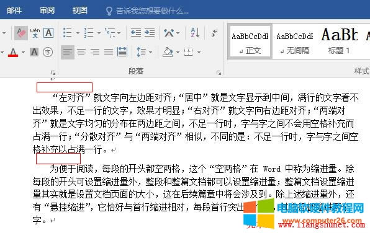The image size is (370, 233).
Task: Expand the multilevel list dropdown arrow
Action: [x=119, y=33]
